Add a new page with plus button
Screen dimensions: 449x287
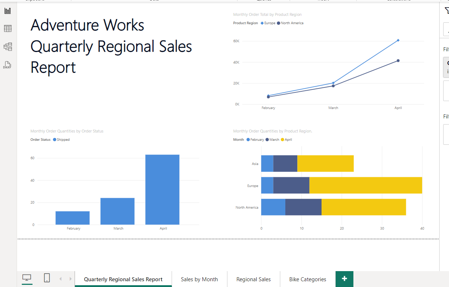point(344,279)
